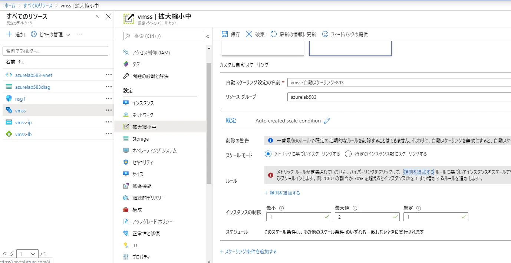Screen dimensions: 511x263
Task: Select メトリックに基づいてスケーリングする radio button
Action: point(268,154)
